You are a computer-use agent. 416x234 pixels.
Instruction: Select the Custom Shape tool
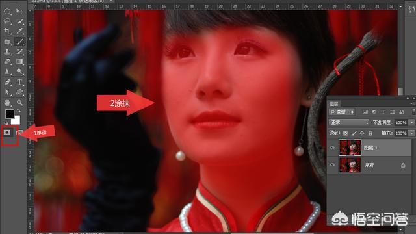click(x=19, y=92)
